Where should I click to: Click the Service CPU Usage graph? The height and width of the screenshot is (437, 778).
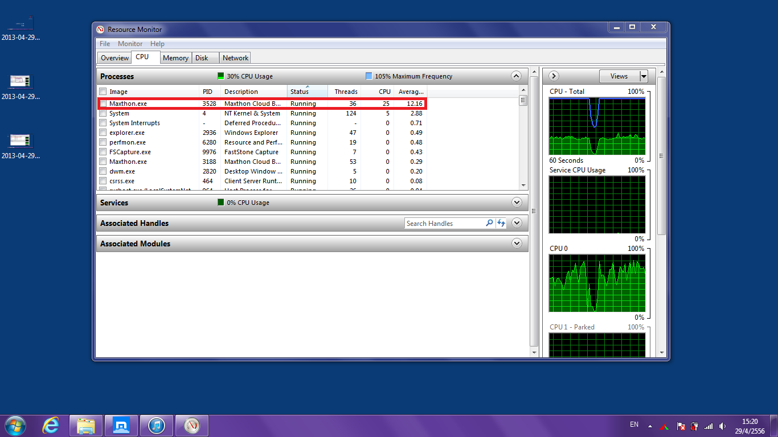[x=597, y=204]
